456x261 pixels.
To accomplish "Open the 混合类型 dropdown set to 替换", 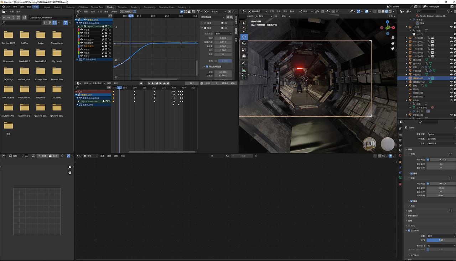I will point(223,33).
